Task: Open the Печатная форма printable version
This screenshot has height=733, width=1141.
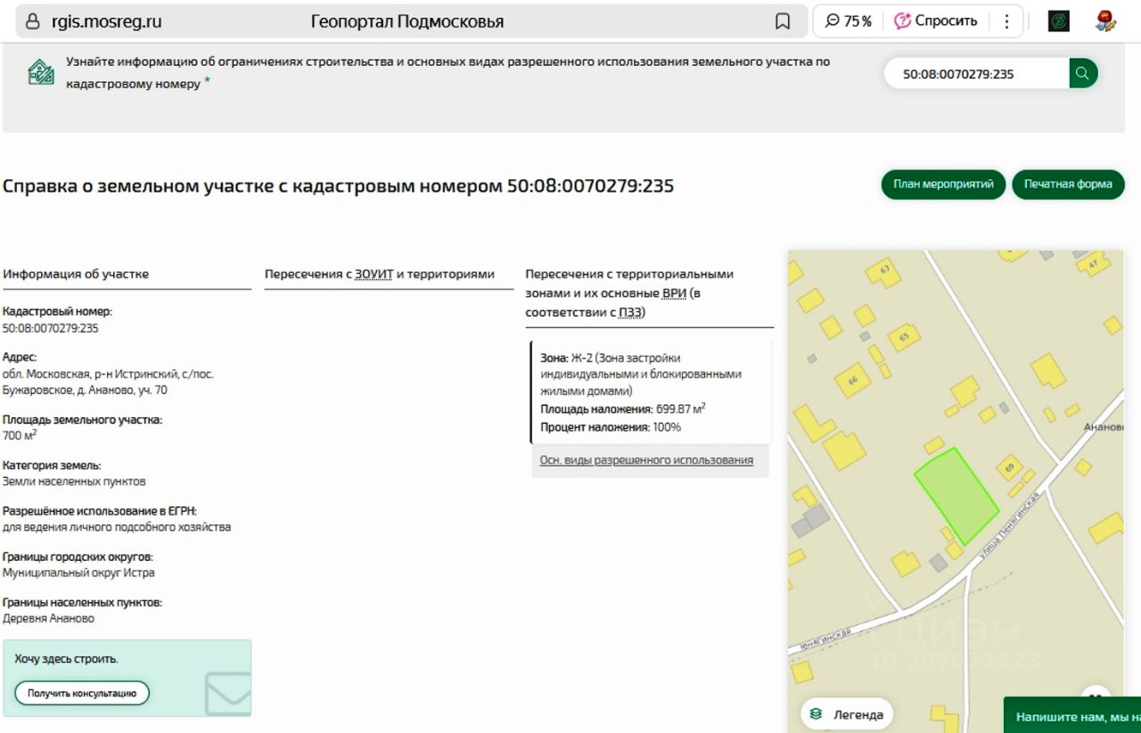Action: [1068, 185]
